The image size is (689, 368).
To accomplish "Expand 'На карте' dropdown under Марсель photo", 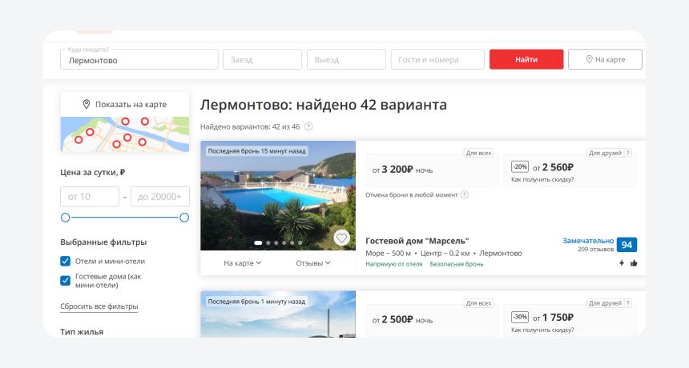I will click(243, 262).
